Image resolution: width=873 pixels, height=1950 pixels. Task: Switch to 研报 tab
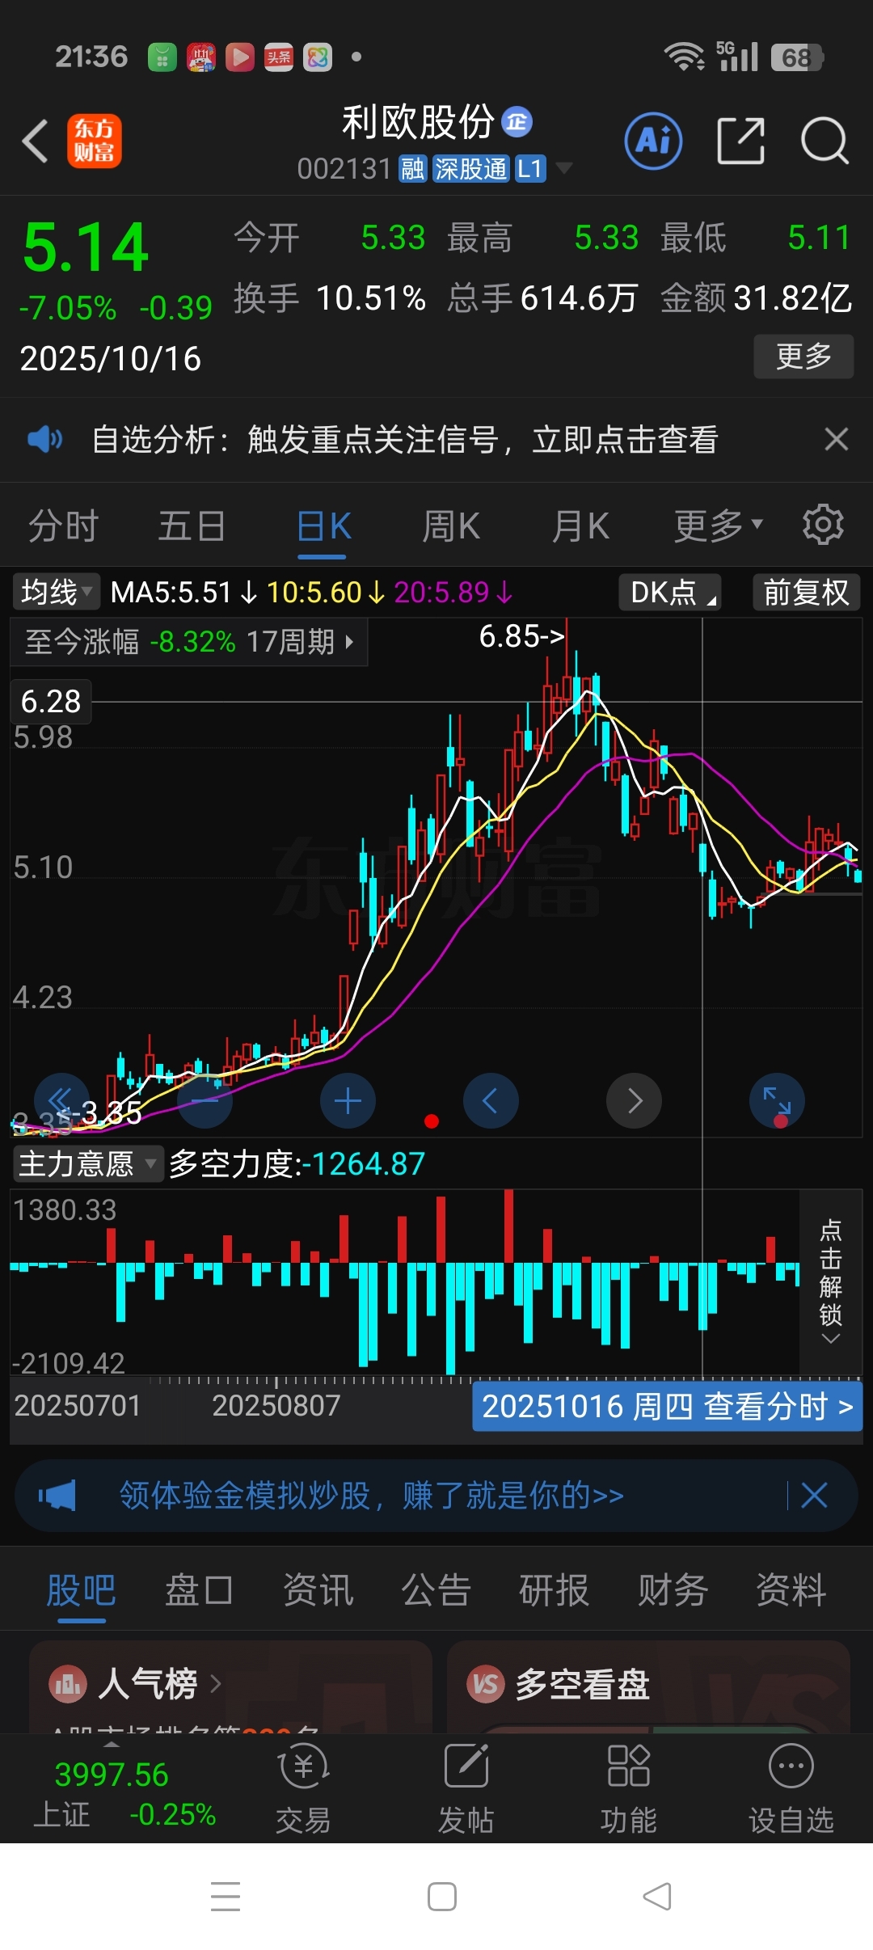(554, 1590)
